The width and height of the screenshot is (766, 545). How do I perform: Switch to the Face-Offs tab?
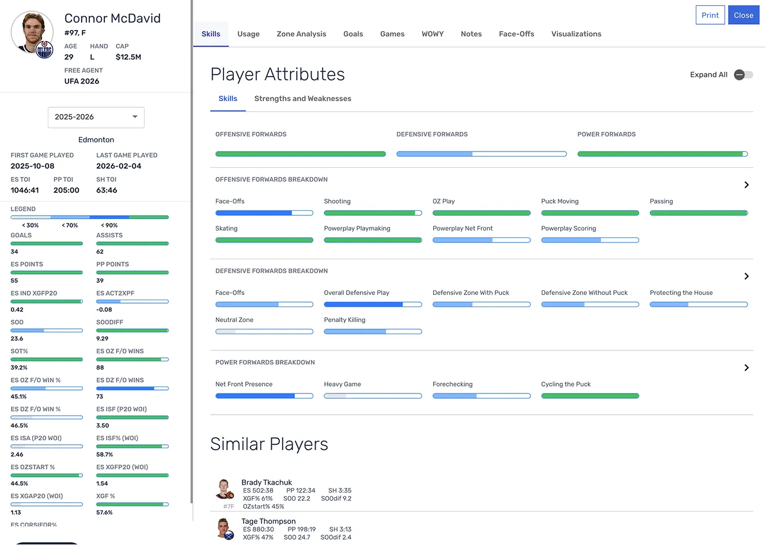(x=517, y=34)
